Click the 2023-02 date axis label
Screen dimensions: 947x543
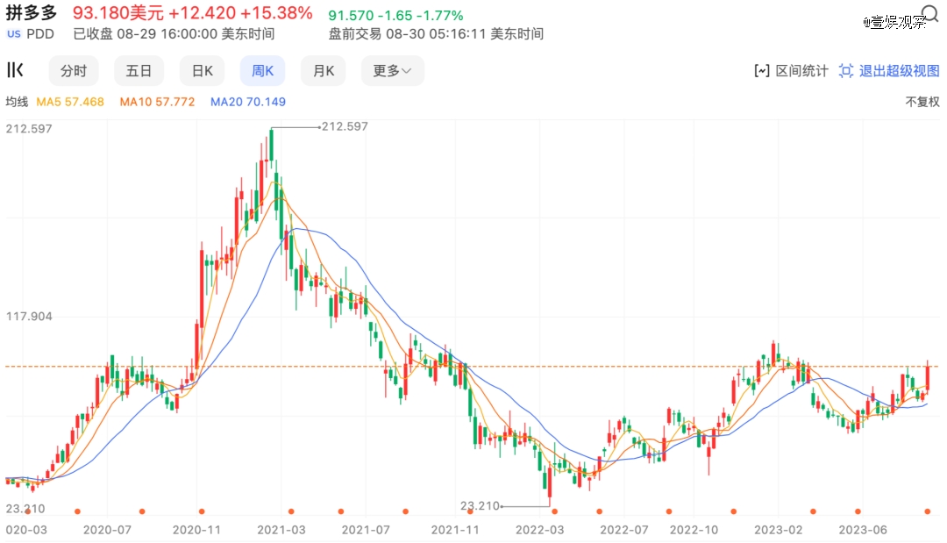778,530
